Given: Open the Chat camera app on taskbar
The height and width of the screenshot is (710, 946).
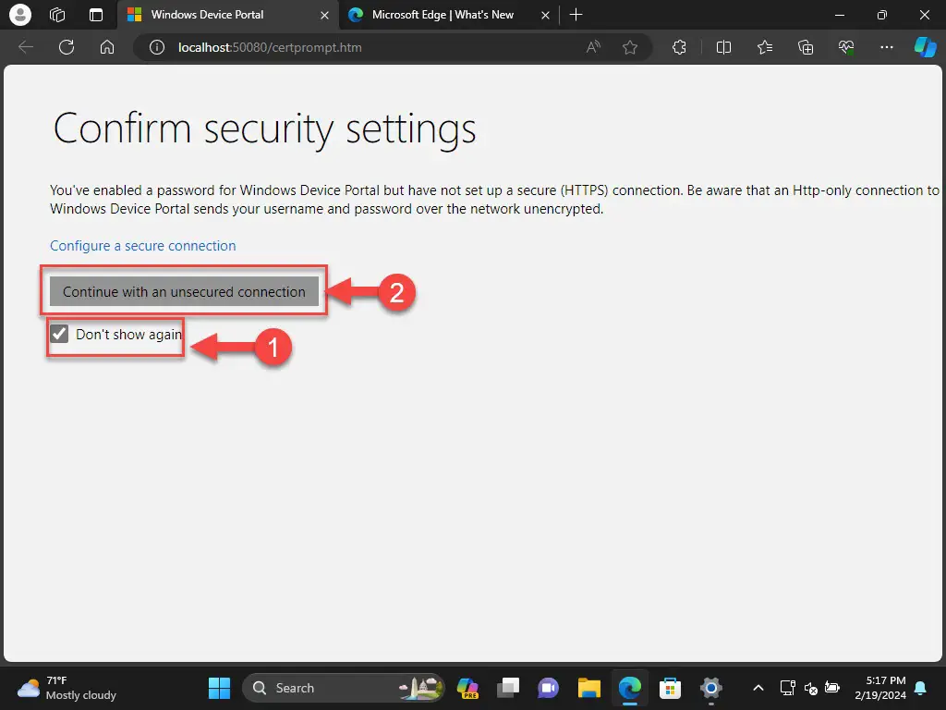Looking at the screenshot, I should 549,688.
